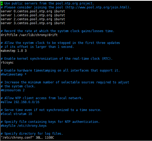Click the server 0.centos.pool.ntp.org line
Image resolution: width=152 pixels, height=141 pixels.
pyautogui.click(x=33, y=11)
